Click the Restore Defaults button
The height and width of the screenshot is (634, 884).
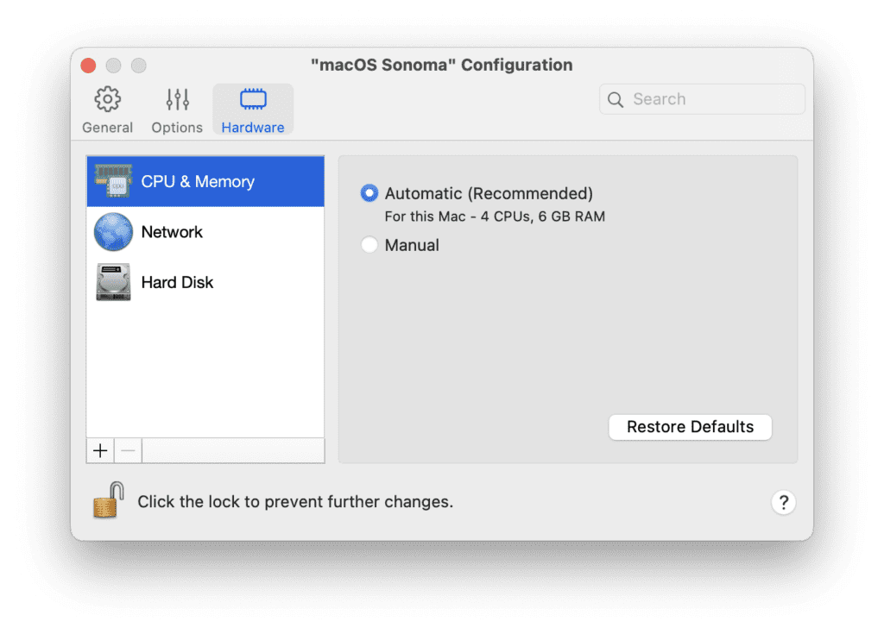690,426
